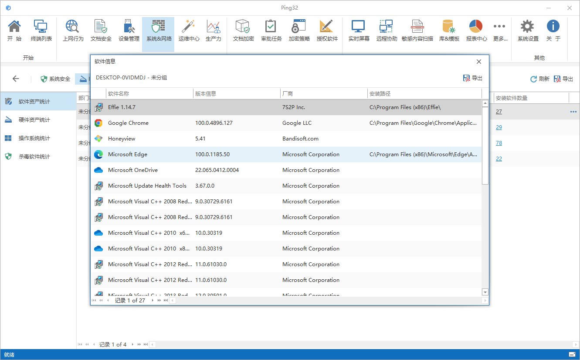This screenshot has width=580, height=360.
Task: Switch to 系统安全 tab
Action: pyautogui.click(x=55, y=79)
